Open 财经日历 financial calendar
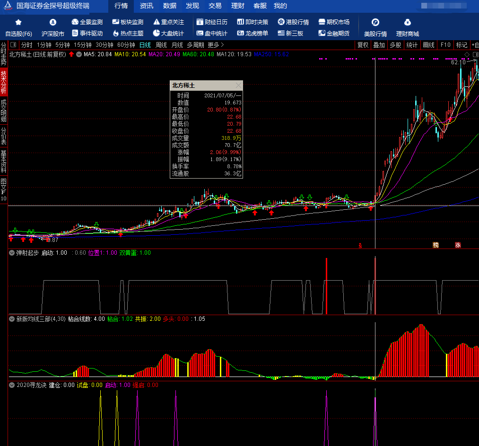479x446 pixels. pos(212,22)
